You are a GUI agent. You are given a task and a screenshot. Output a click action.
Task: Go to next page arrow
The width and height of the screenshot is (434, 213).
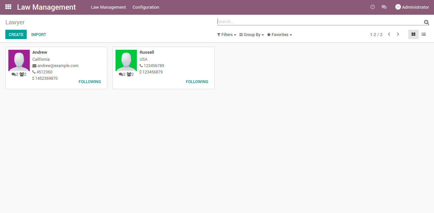(398, 34)
